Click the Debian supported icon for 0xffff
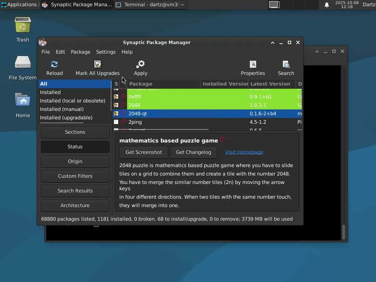This screenshot has height=282, width=376. [x=123, y=97]
